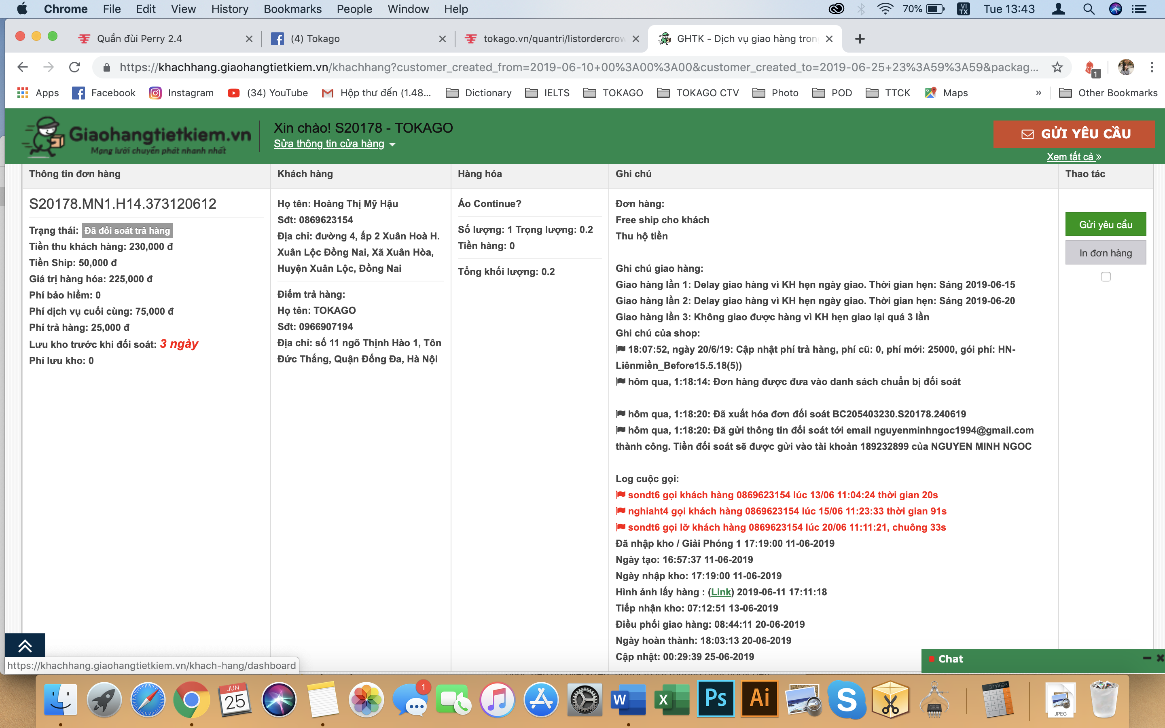Show hidden bookmarks with the » chevron
Image resolution: width=1165 pixels, height=728 pixels.
pyautogui.click(x=1039, y=93)
